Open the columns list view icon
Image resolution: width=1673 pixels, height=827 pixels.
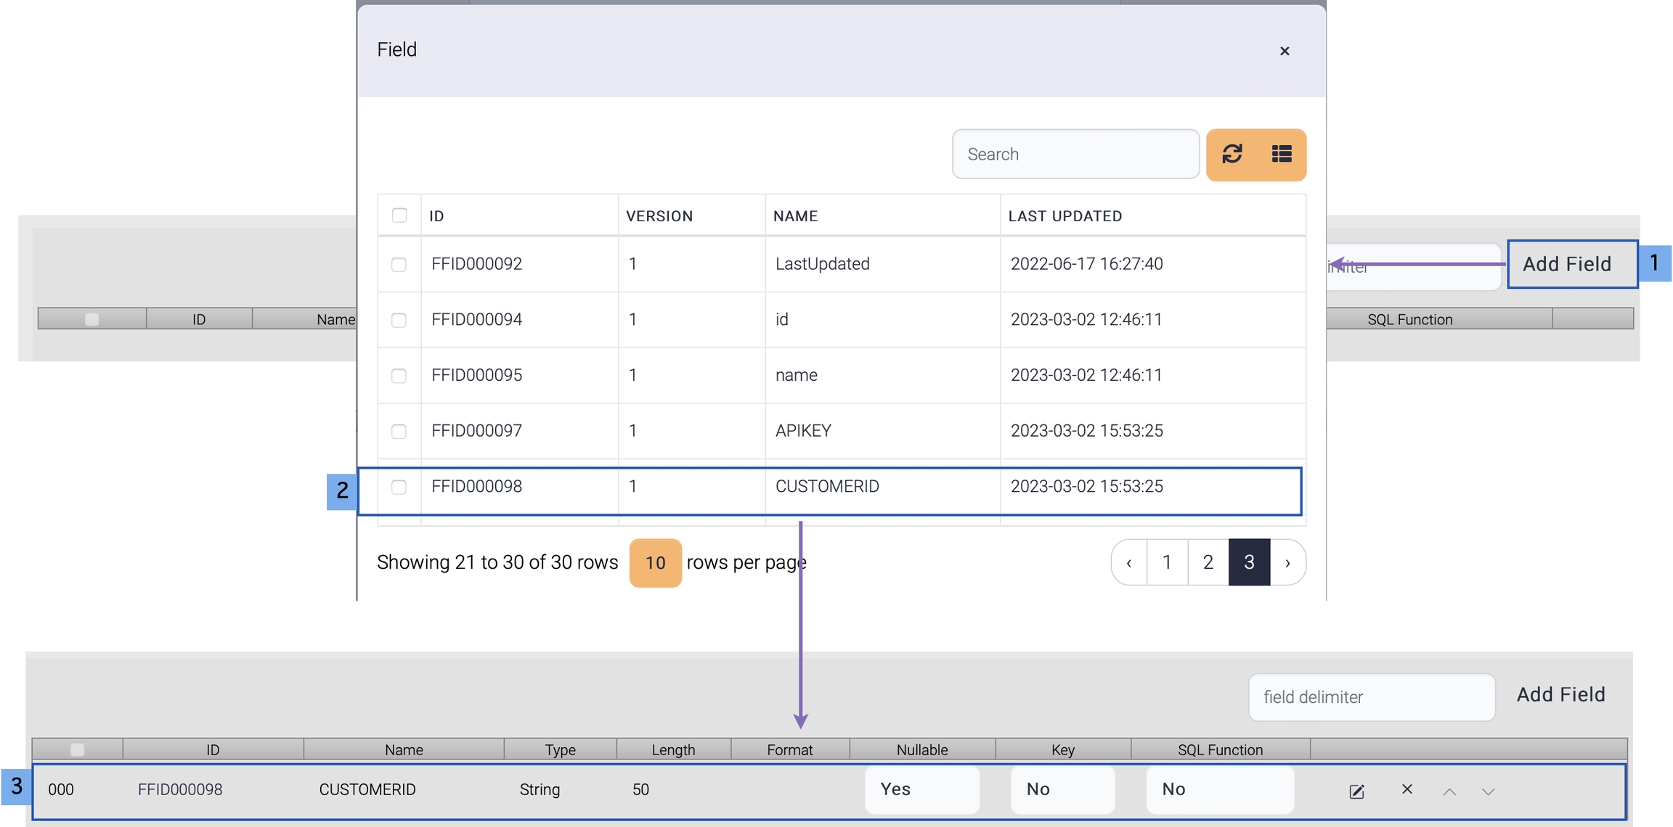1282,155
